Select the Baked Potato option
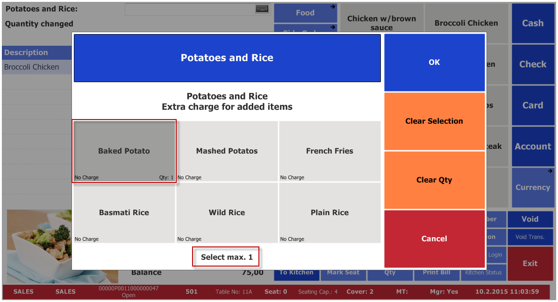Image resolution: width=558 pixels, height=302 pixels. click(x=124, y=151)
